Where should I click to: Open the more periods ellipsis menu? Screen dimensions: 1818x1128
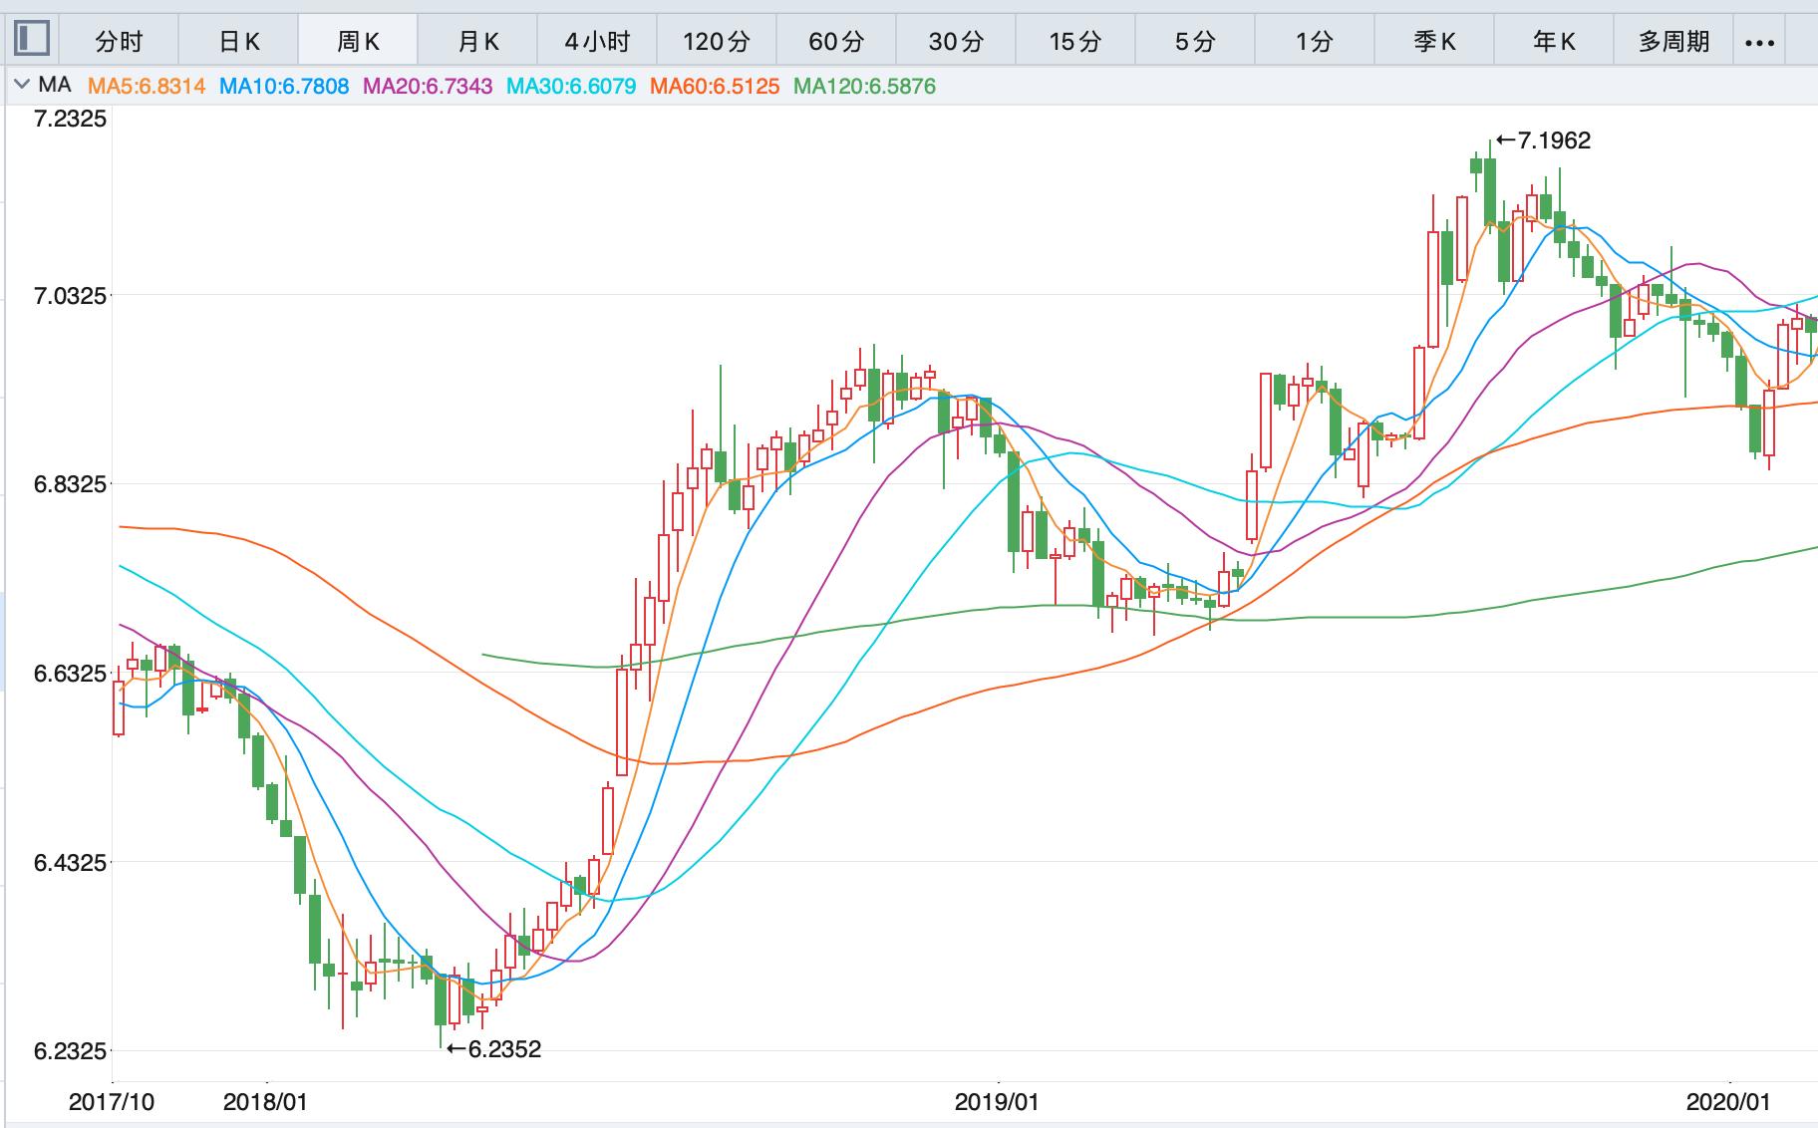point(1760,42)
